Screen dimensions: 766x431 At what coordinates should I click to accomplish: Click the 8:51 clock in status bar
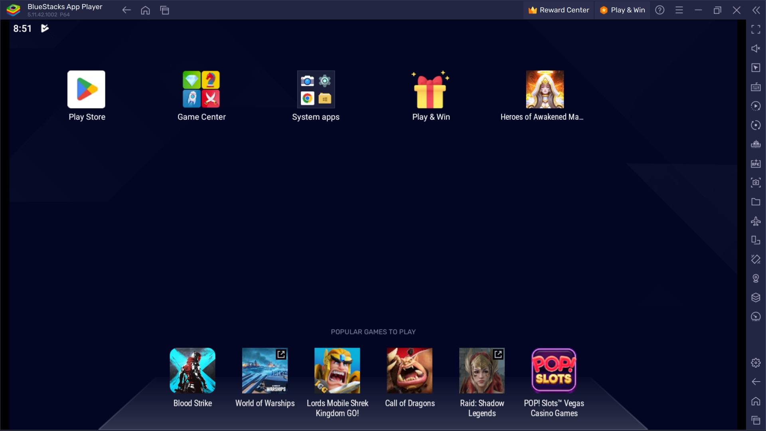(22, 28)
